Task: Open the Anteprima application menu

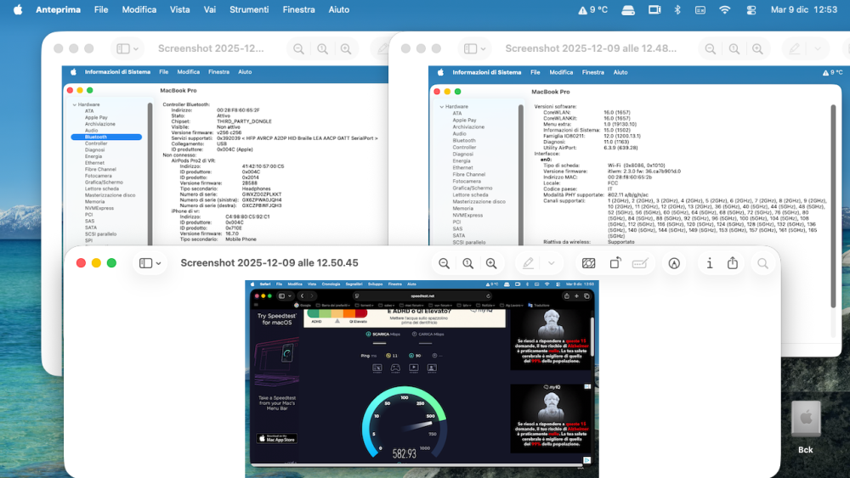Action: click(58, 9)
